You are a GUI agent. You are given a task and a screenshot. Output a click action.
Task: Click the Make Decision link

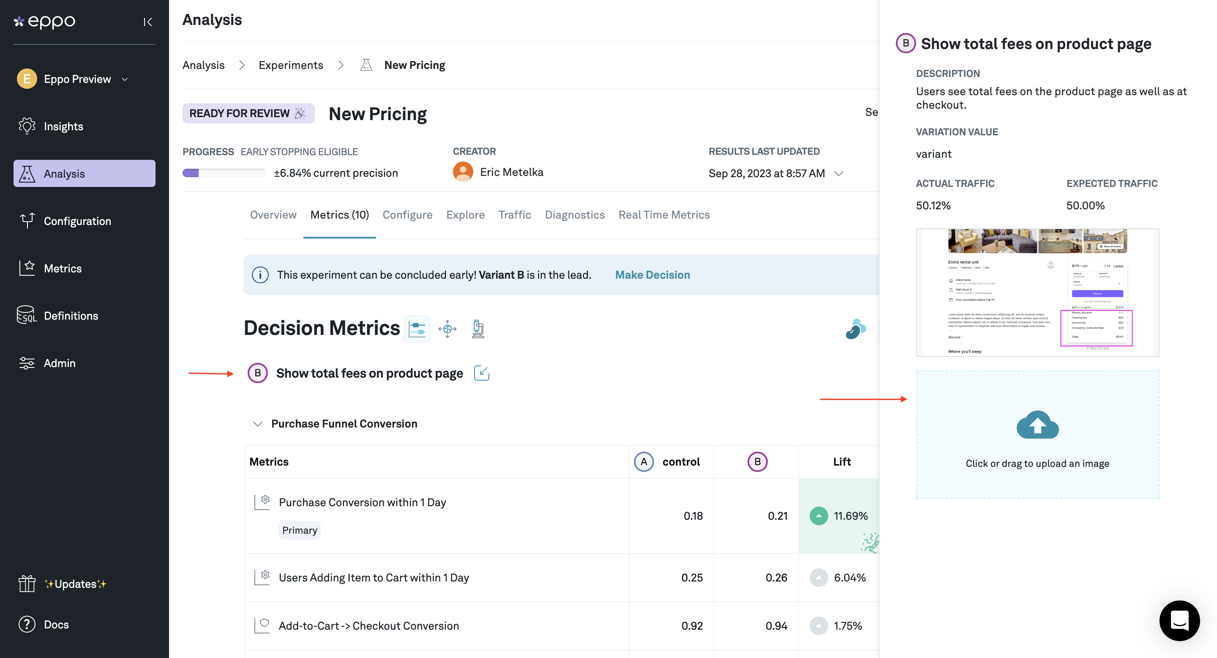652,274
